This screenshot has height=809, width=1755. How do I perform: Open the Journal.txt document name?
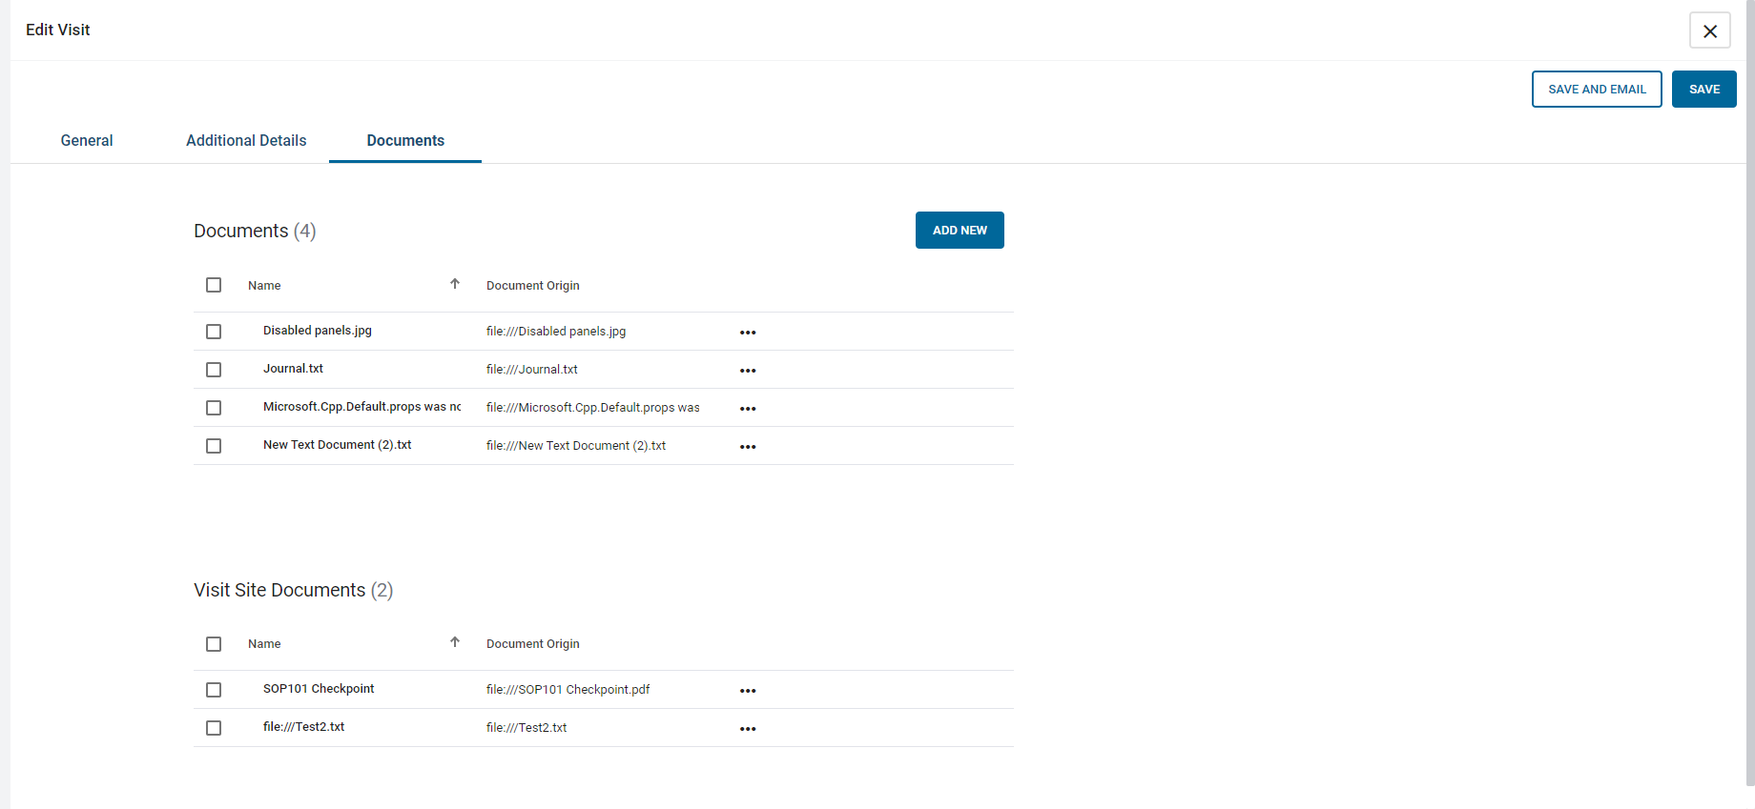tap(293, 369)
